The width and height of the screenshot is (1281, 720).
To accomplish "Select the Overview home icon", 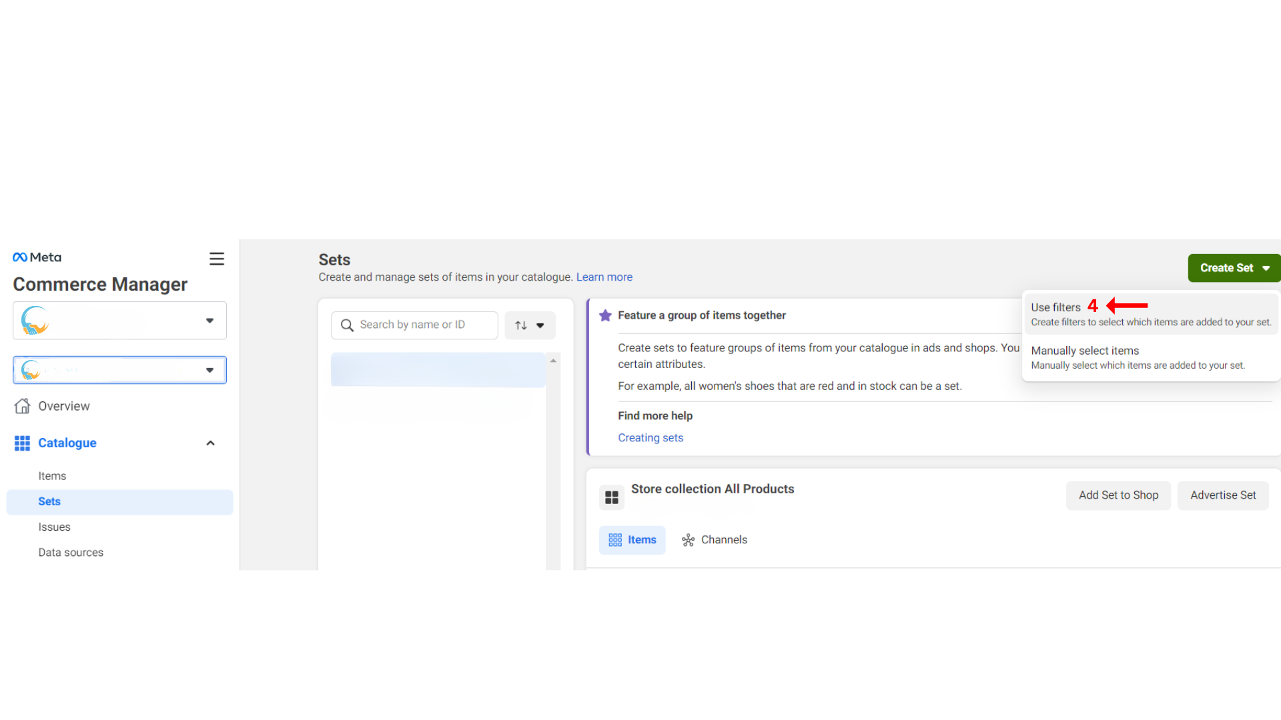I will pyautogui.click(x=22, y=405).
